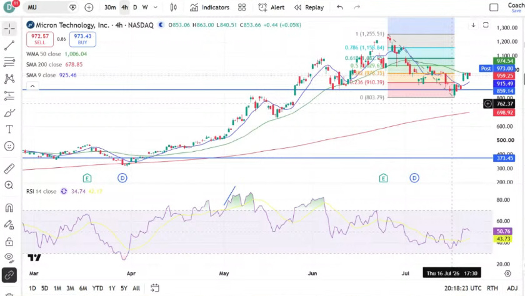Click the redo arrow
Image resolution: width=525 pixels, height=296 pixels.
(x=357, y=7)
